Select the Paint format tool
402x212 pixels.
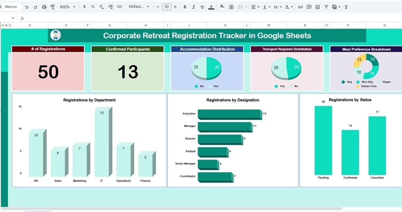[x=53, y=7]
